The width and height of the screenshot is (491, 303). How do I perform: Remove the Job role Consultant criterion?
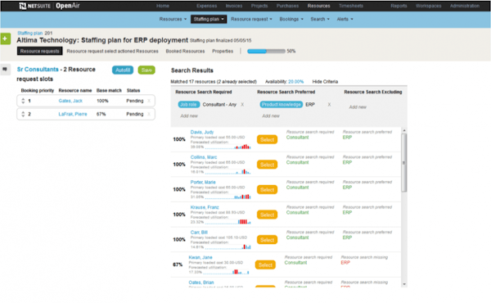tap(242, 105)
